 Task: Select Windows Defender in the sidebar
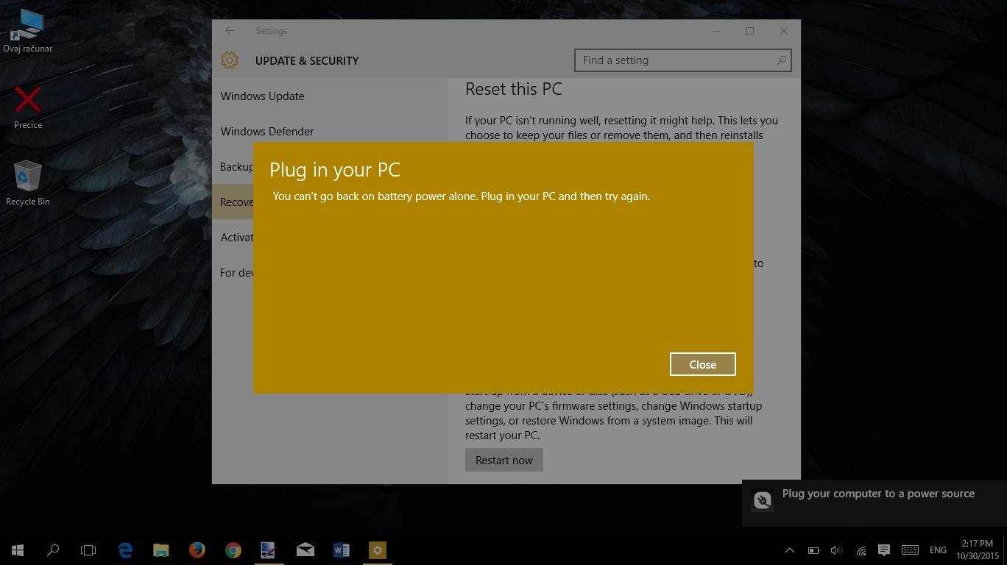tap(267, 132)
